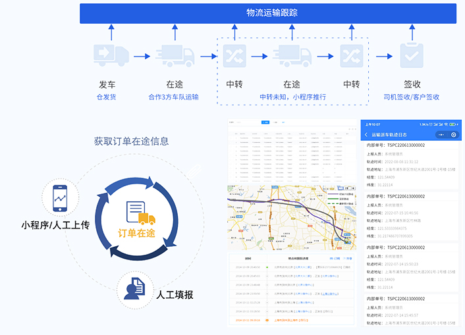Image resolution: width=465 pixels, height=335 pixels.
Task: Click the 中转未知，小程序推行 caption
Action: (292, 97)
